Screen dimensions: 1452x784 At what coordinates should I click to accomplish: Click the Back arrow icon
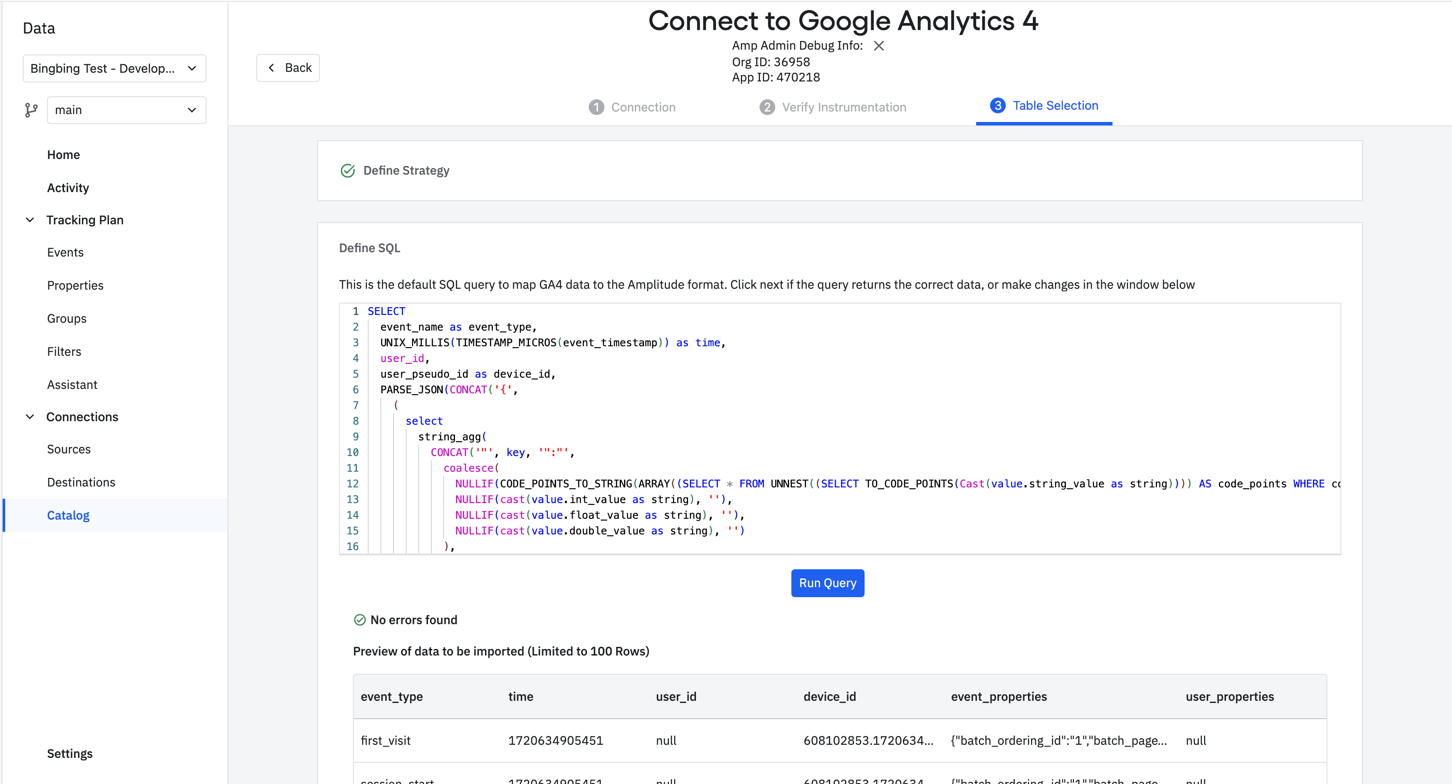click(271, 68)
